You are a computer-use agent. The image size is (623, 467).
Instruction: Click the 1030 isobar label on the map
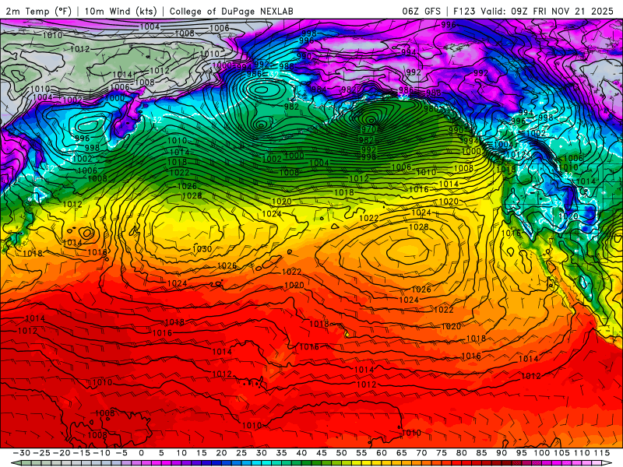click(202, 249)
